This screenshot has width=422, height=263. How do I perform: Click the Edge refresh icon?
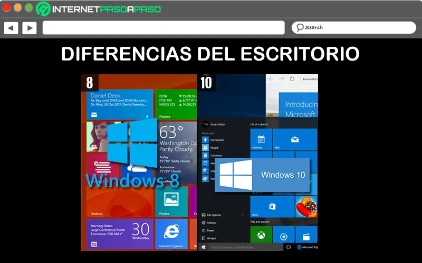pos(292,79)
